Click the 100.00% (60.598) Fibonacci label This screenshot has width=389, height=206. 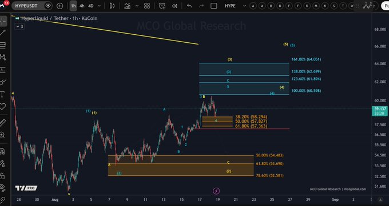pyautogui.click(x=306, y=91)
